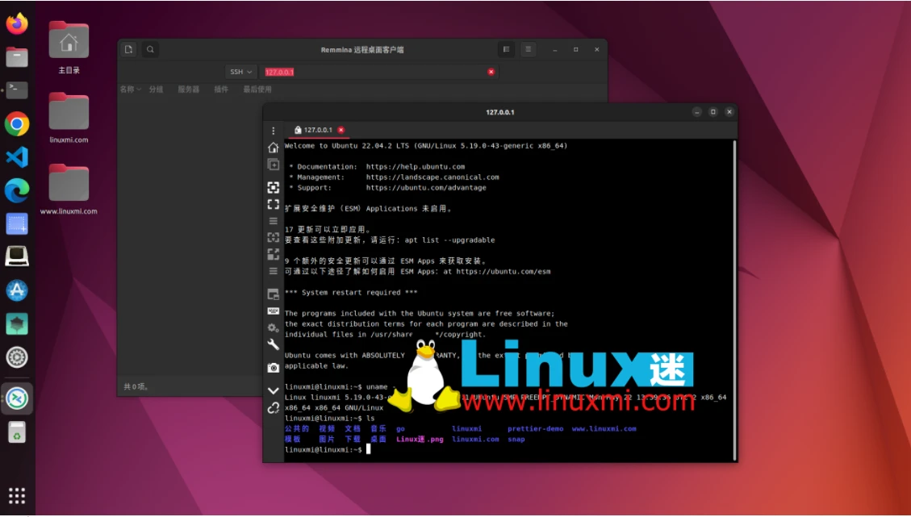Click the search icon in Remmina main window
Viewport: 911px width, 517px height.
[x=150, y=49]
